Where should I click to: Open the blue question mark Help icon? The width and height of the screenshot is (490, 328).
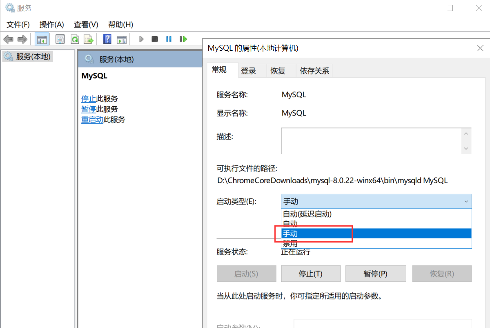point(107,39)
